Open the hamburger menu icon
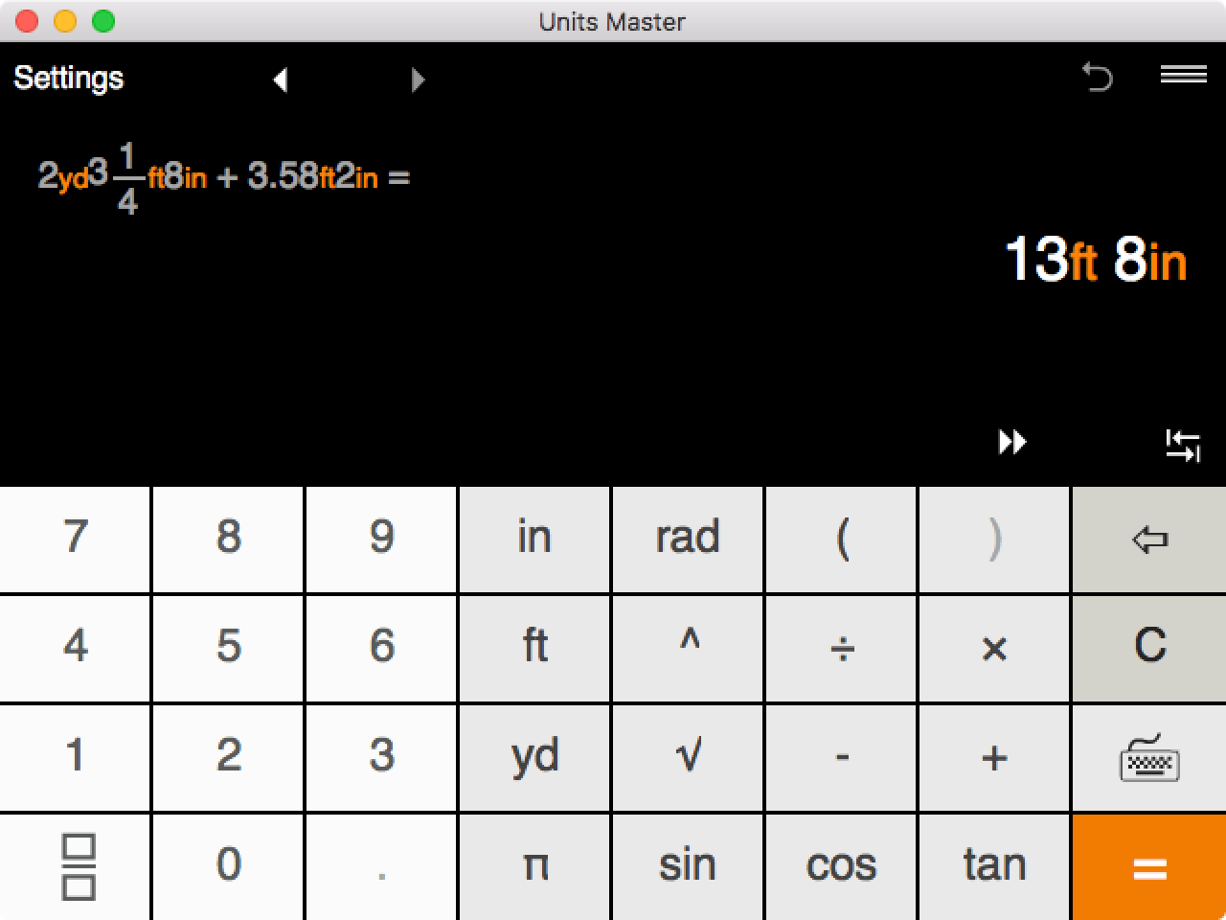 click(1184, 75)
